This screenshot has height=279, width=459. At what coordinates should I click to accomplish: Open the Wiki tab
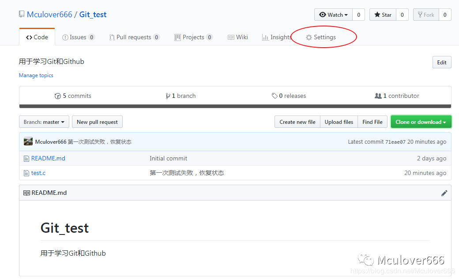pyautogui.click(x=238, y=37)
